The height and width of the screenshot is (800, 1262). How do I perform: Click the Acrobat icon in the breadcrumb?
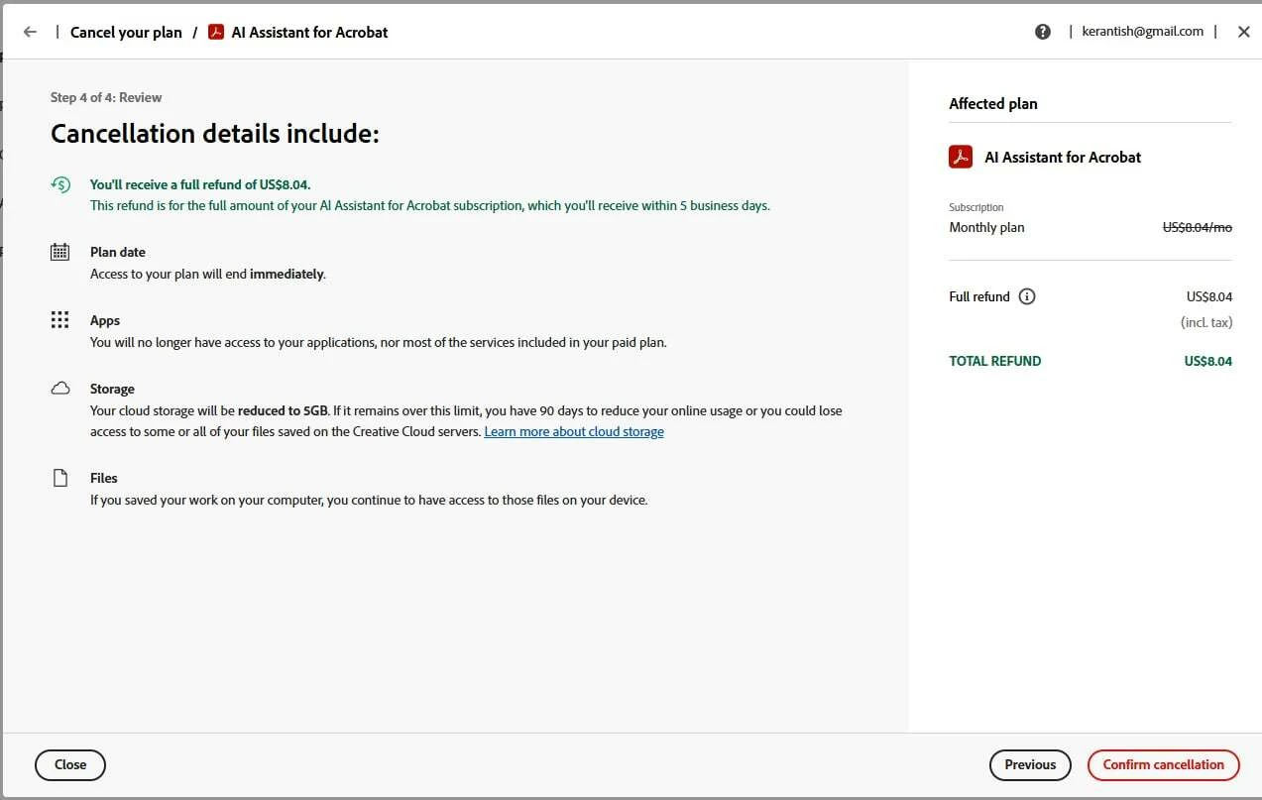(216, 32)
